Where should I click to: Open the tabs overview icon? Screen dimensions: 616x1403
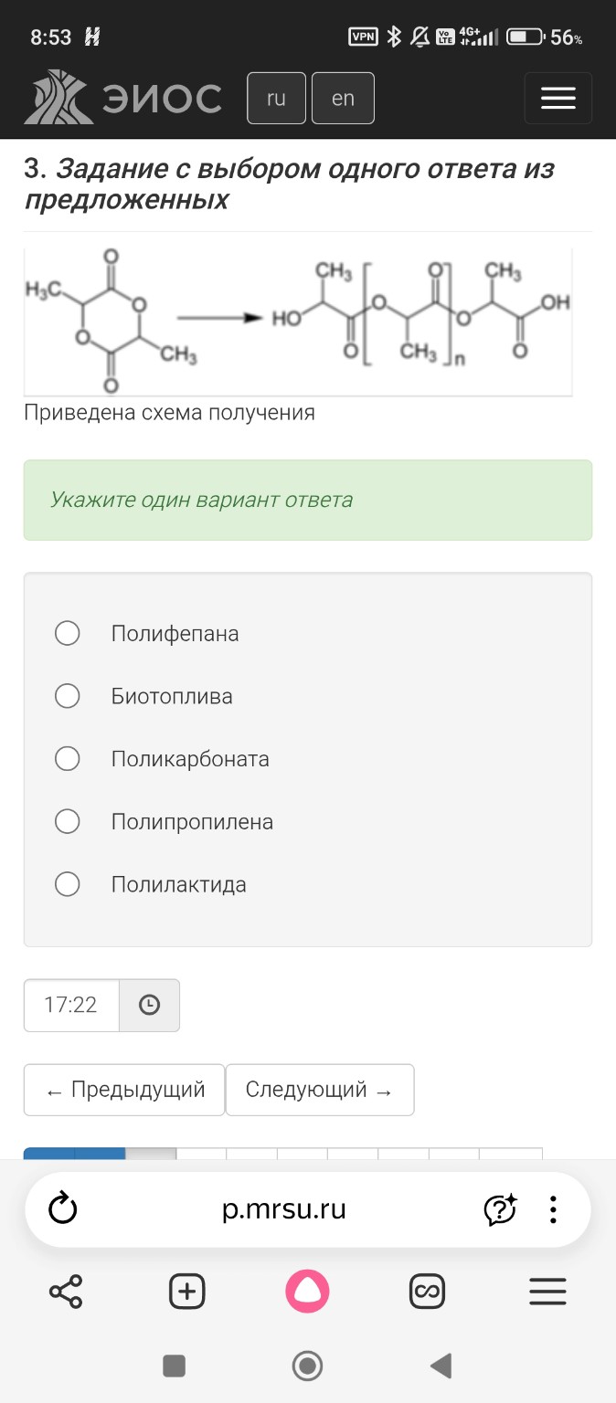pos(427,1291)
